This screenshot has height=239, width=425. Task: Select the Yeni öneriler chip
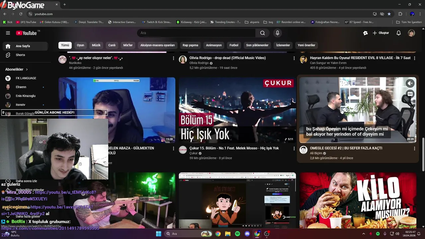click(306, 45)
